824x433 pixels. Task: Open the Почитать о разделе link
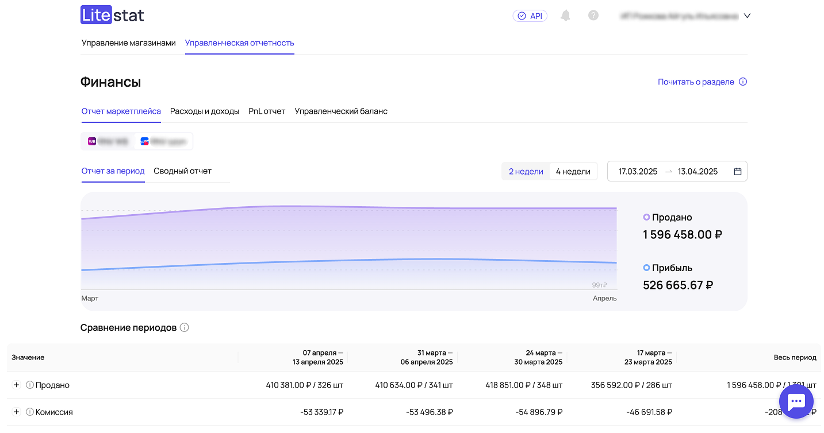coord(696,82)
